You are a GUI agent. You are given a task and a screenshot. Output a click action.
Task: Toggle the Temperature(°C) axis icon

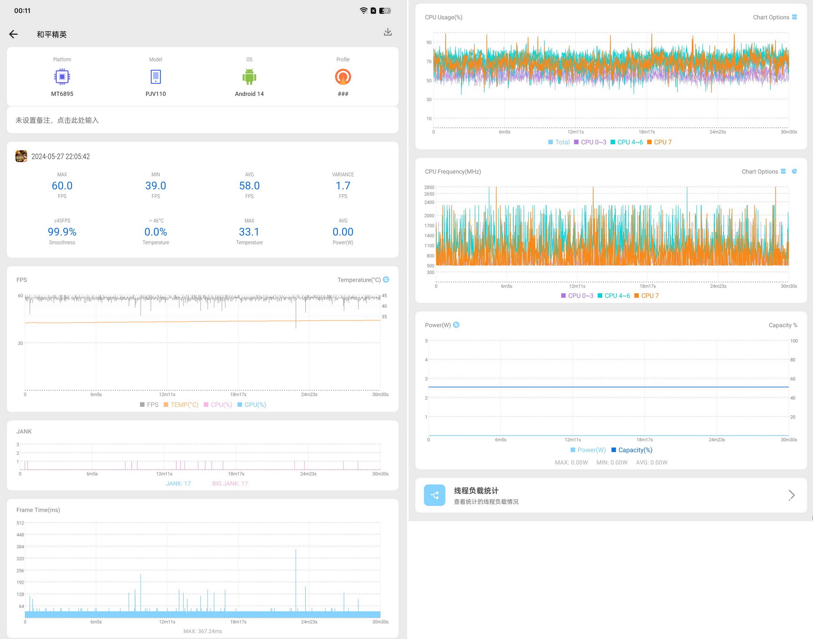pos(386,279)
